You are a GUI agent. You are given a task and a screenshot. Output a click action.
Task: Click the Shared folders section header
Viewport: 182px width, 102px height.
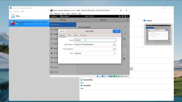click(x=88, y=80)
